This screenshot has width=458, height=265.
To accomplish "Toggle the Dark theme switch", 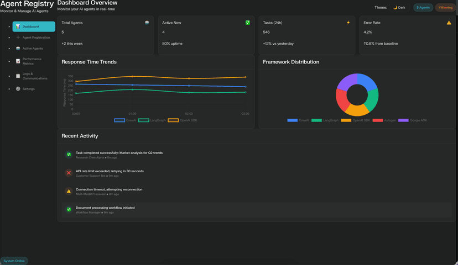I will coord(399,8).
